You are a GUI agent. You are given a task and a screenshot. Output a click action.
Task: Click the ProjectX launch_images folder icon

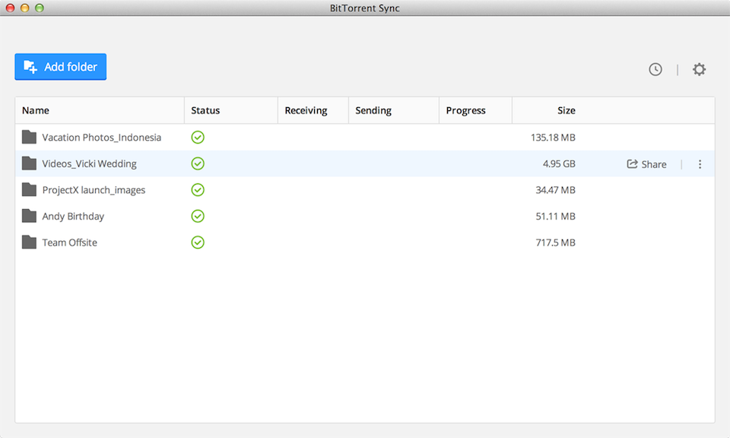pyautogui.click(x=29, y=189)
